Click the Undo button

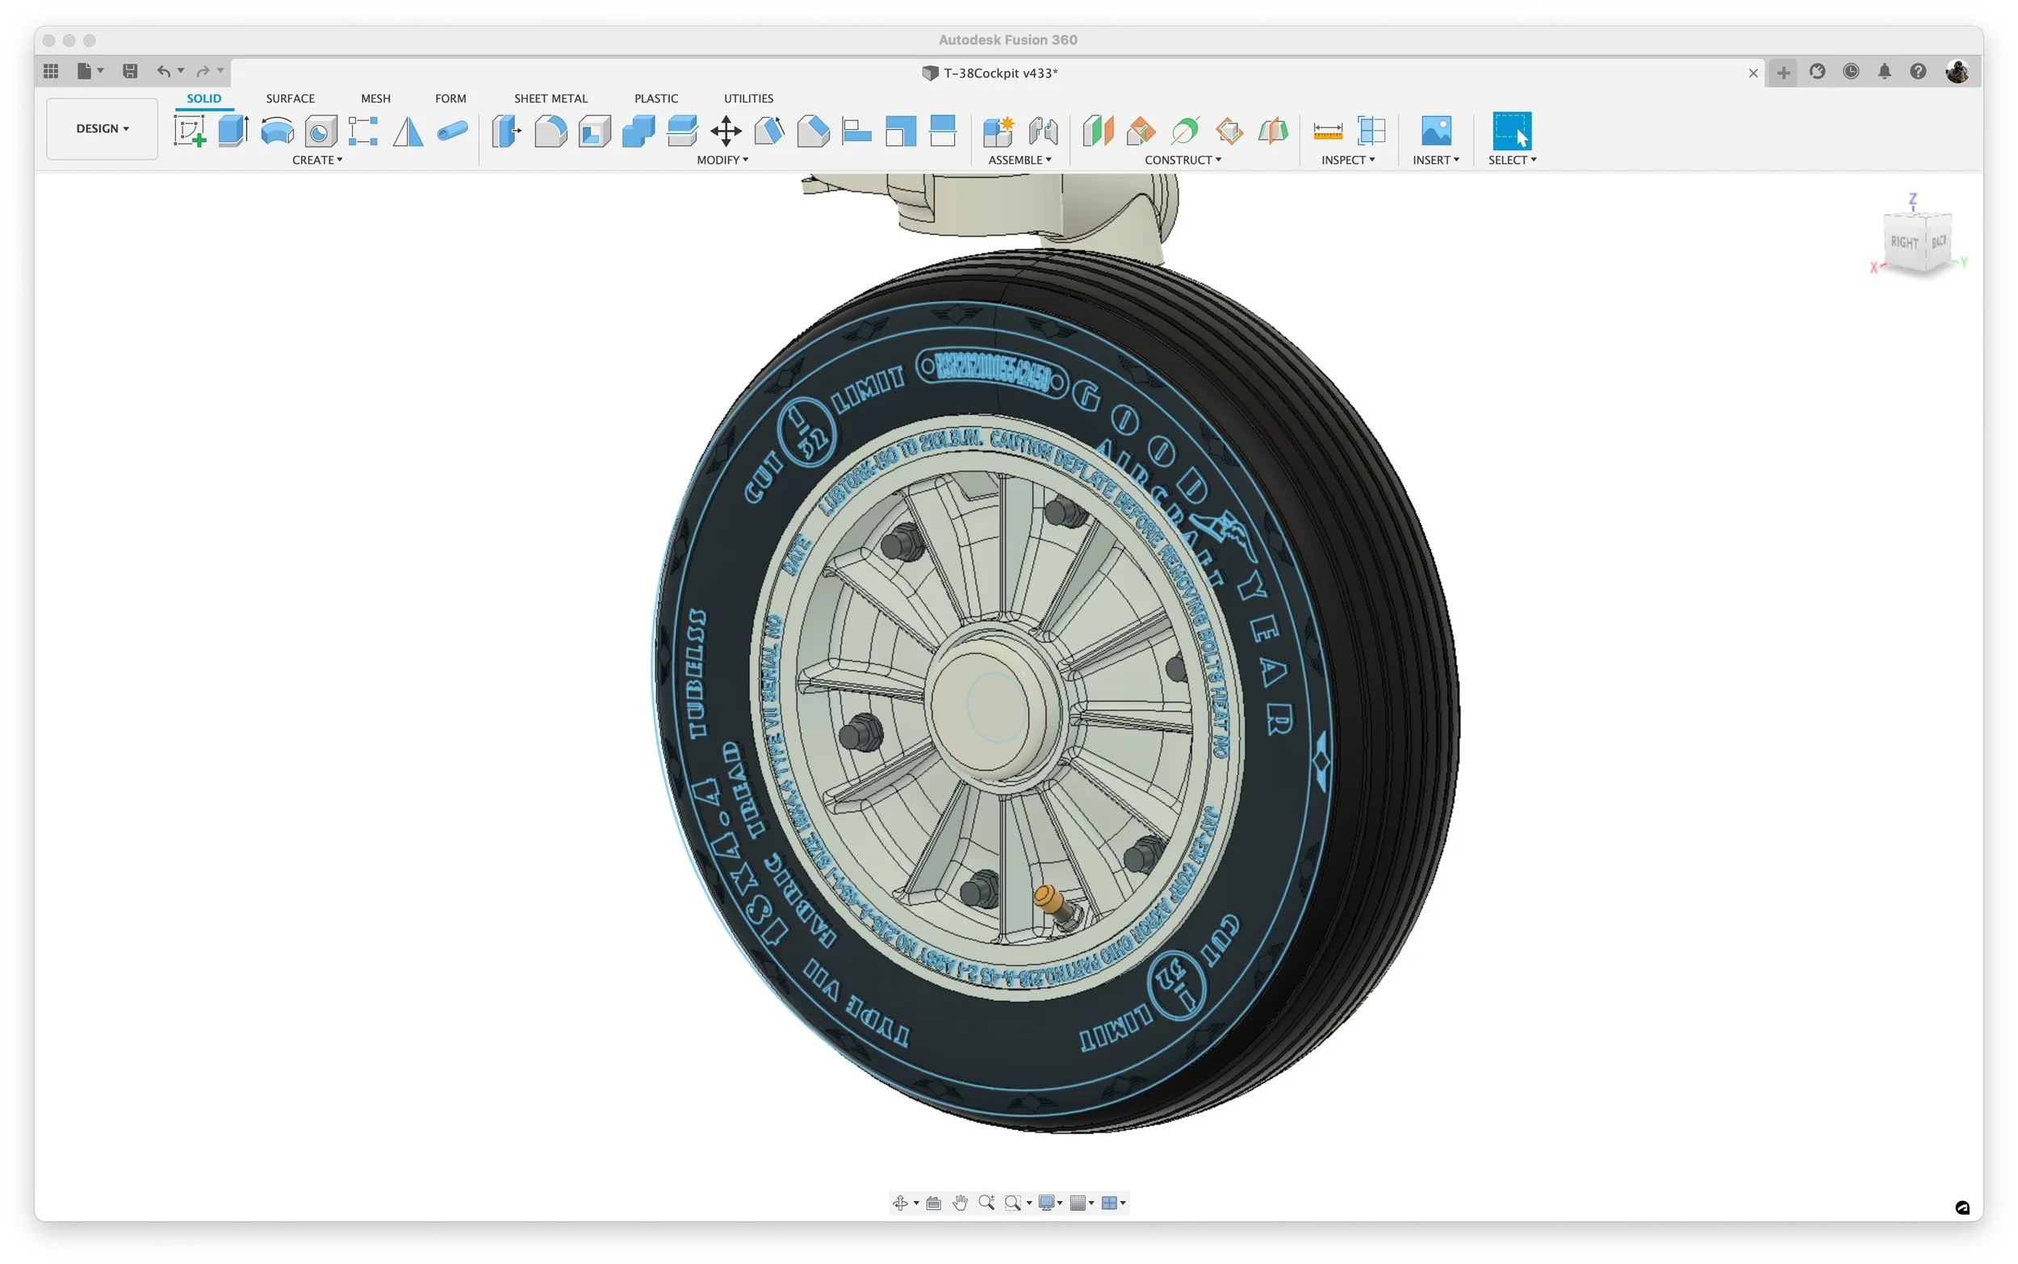tap(164, 72)
